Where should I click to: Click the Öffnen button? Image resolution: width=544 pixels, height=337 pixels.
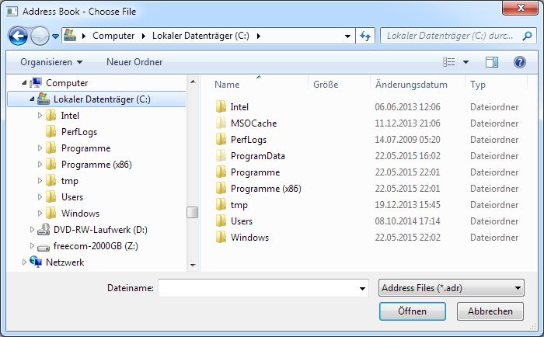[x=412, y=311]
